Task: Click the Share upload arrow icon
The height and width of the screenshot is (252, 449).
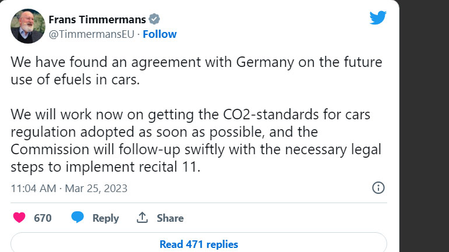Action: point(142,218)
